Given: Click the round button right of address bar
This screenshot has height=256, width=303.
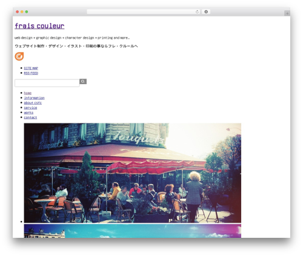Looking at the screenshot, I should tap(206, 11).
